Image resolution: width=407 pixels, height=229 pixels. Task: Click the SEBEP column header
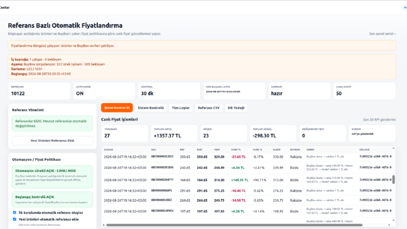[x=310, y=150]
